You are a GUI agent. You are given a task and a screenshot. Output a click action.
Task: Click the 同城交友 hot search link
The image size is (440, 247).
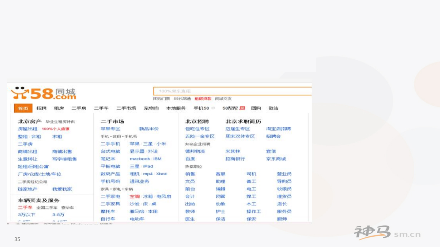coord(224,99)
